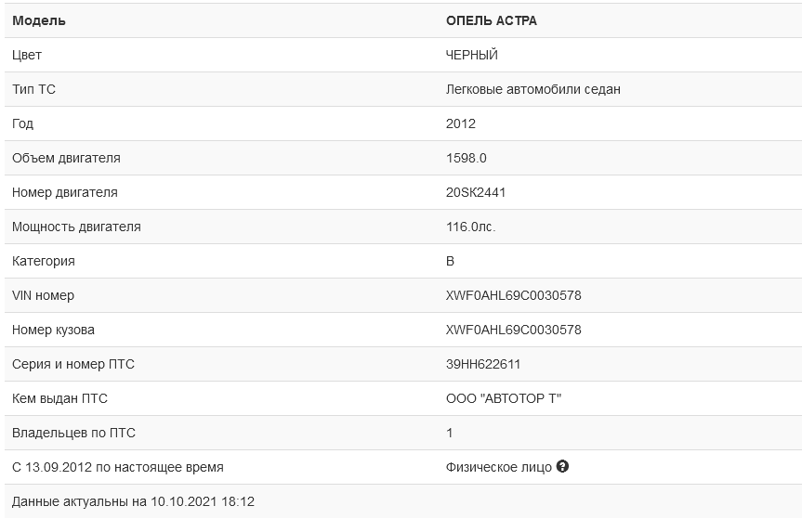
Task: Click the Легковые автомобили седан text
Action: coord(532,89)
